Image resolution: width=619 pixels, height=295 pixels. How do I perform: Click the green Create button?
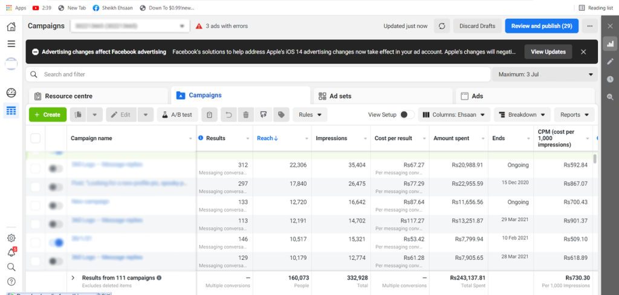(48, 115)
